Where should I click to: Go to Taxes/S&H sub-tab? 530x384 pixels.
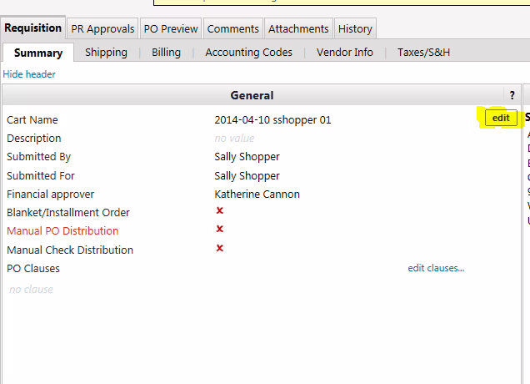click(424, 53)
